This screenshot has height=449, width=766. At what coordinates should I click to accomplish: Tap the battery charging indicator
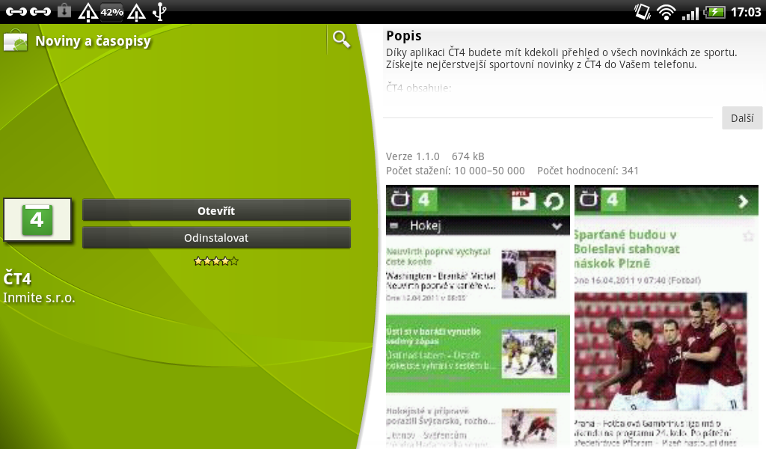[714, 12]
